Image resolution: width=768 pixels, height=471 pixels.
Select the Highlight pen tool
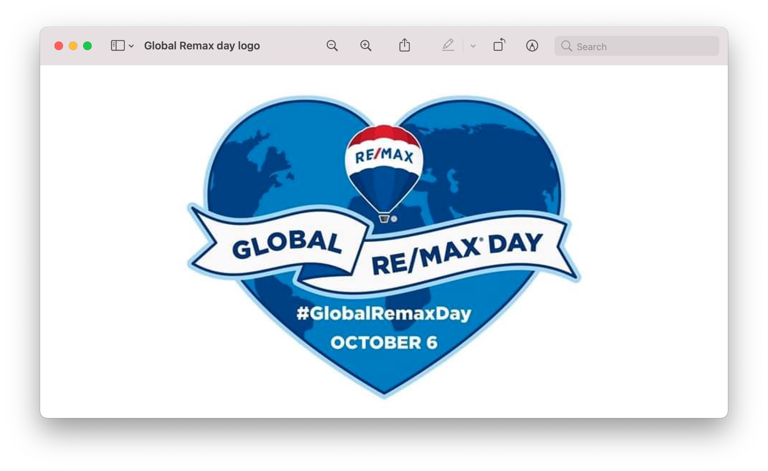(x=448, y=45)
